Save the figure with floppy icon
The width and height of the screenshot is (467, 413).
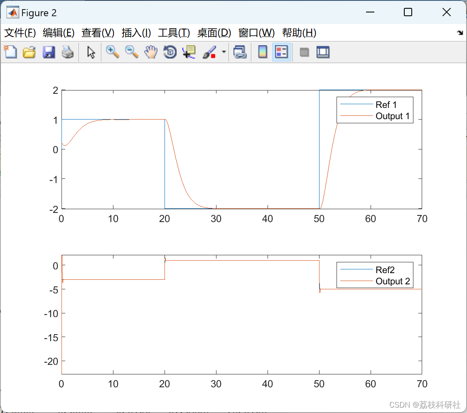click(x=49, y=52)
